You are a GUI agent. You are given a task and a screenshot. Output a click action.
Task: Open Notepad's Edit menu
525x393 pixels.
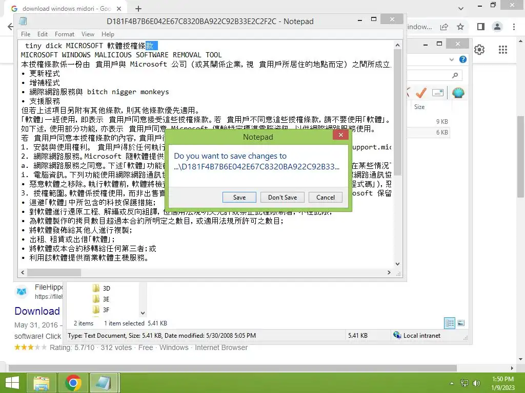pos(42,34)
